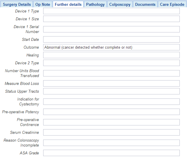Image resolution: width=187 pixels, height=159 pixels.
Task: Select the Start Date field
Action: point(111,39)
